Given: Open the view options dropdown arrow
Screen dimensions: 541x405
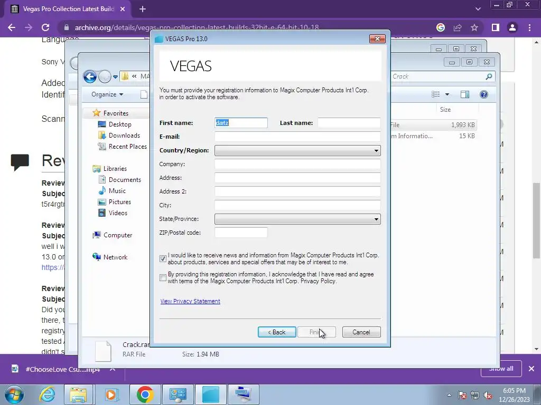Looking at the screenshot, I should point(447,94).
